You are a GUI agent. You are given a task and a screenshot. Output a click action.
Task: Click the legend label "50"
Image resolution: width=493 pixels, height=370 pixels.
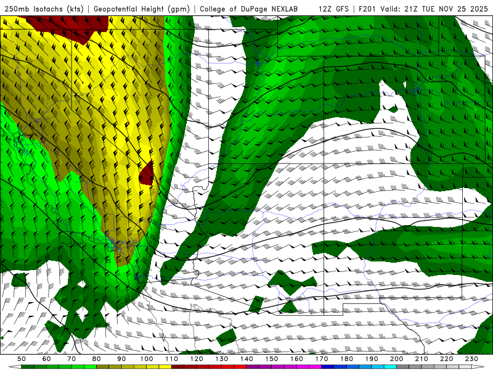click(x=22, y=359)
